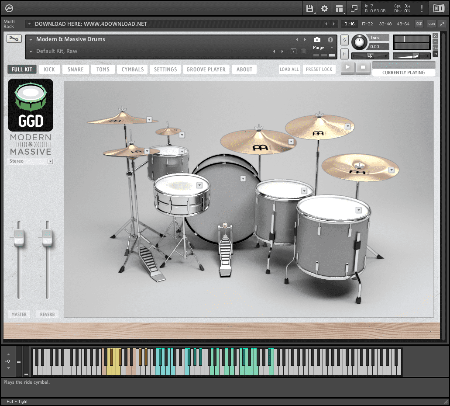Click the minimize view windows icon
This screenshot has height=406, width=450.
[x=354, y=9]
